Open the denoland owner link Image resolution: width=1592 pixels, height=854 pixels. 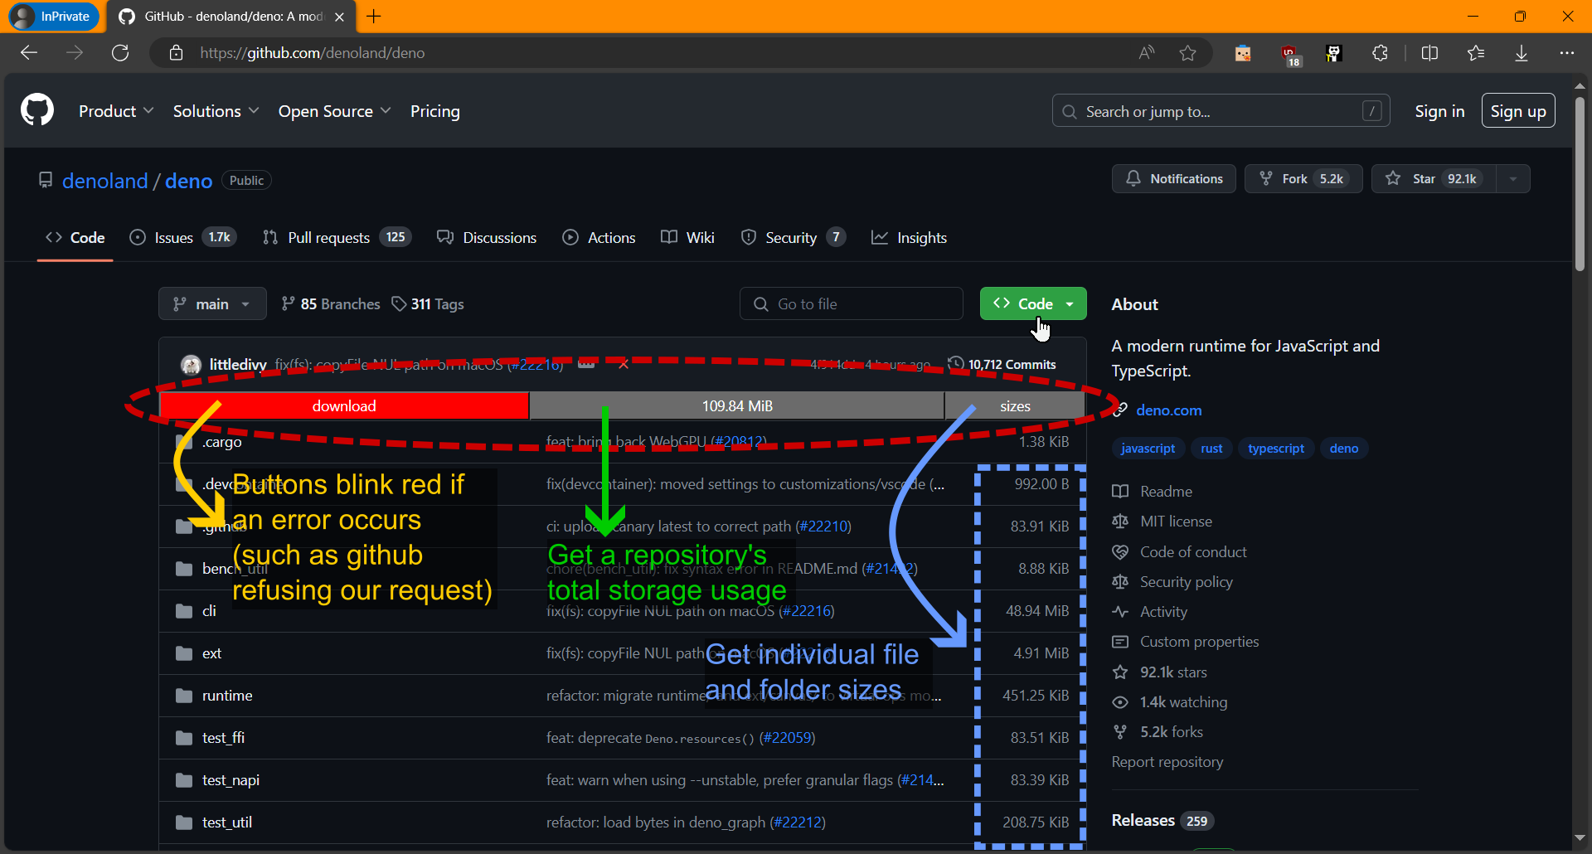[x=105, y=181]
